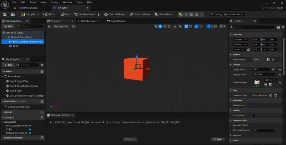Open Class Settings
Screen dimensions: 286x145
114,14
